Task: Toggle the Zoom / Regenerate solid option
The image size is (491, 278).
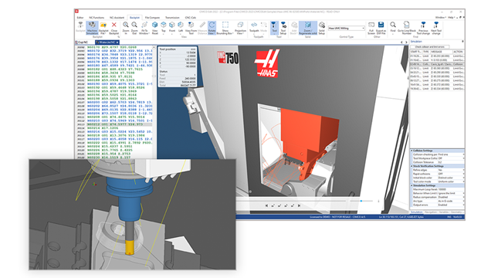Action: pos(308,28)
